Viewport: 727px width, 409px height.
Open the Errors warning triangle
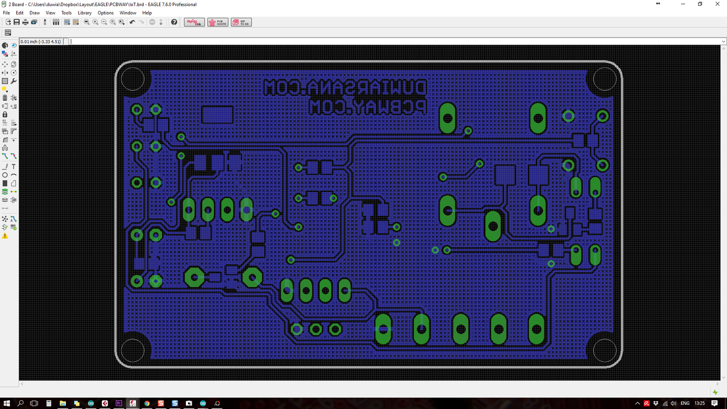(5, 236)
